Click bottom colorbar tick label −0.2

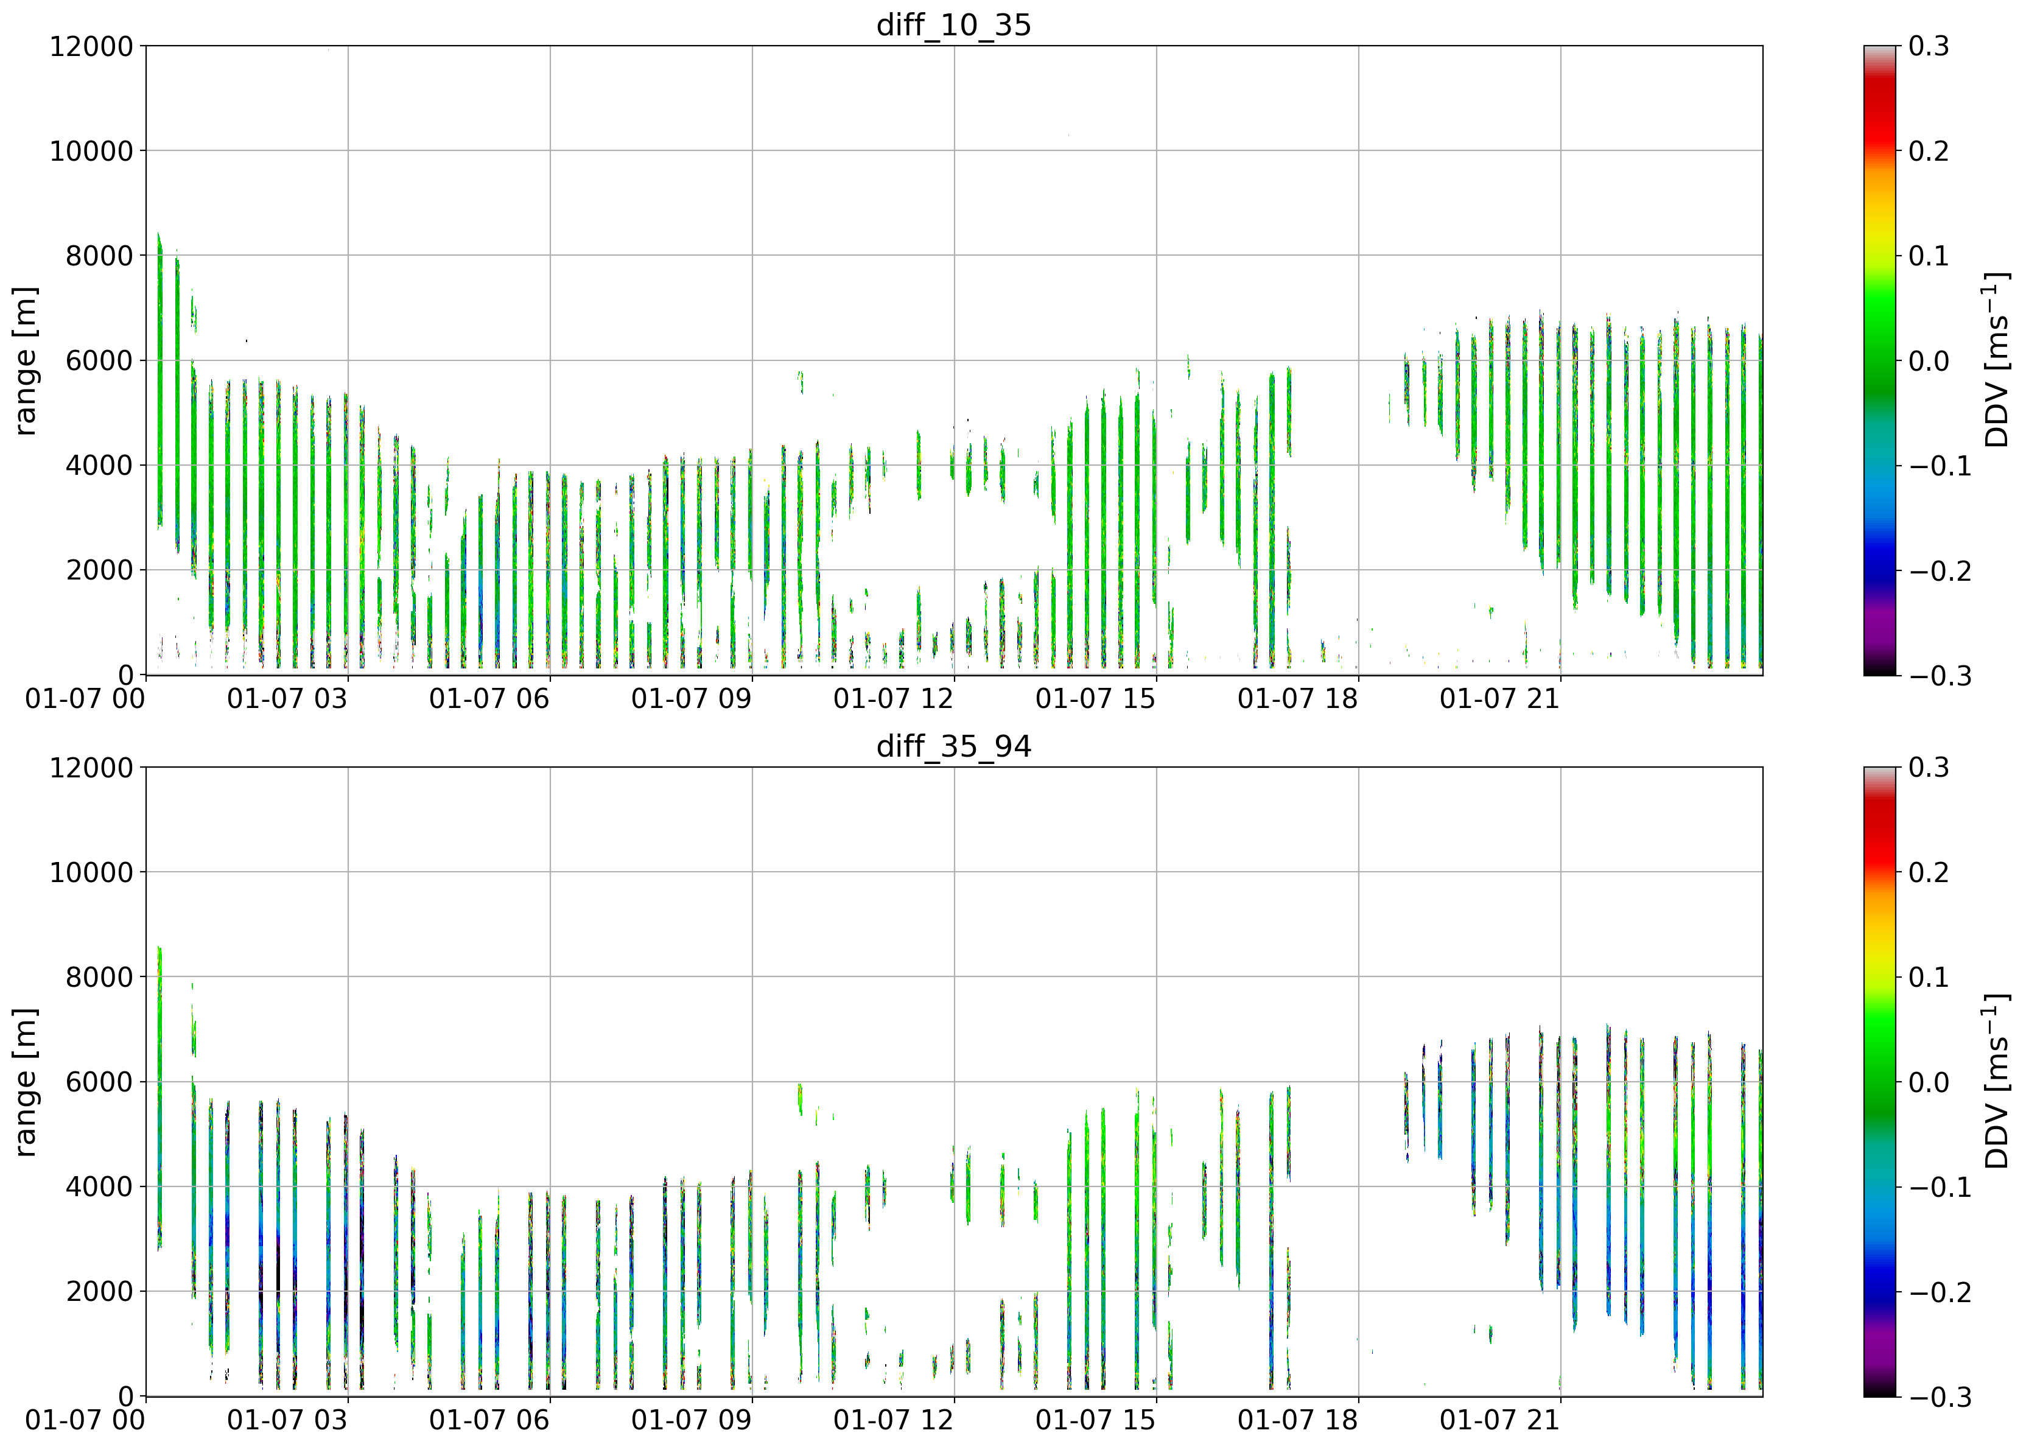point(1940,1292)
